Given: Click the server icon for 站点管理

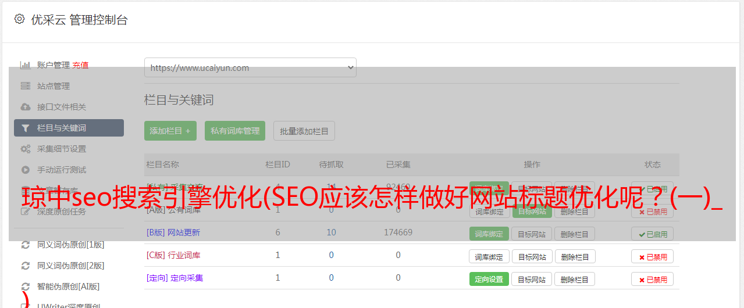Looking at the screenshot, I should tap(26, 86).
